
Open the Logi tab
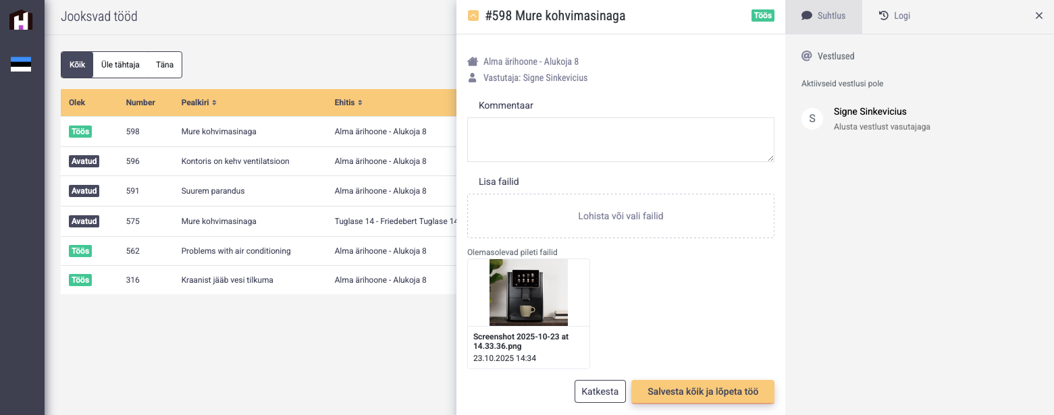(x=895, y=16)
